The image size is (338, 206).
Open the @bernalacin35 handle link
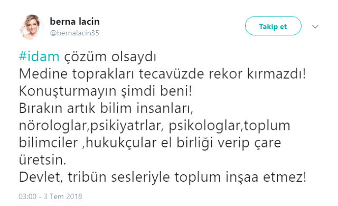click(74, 33)
